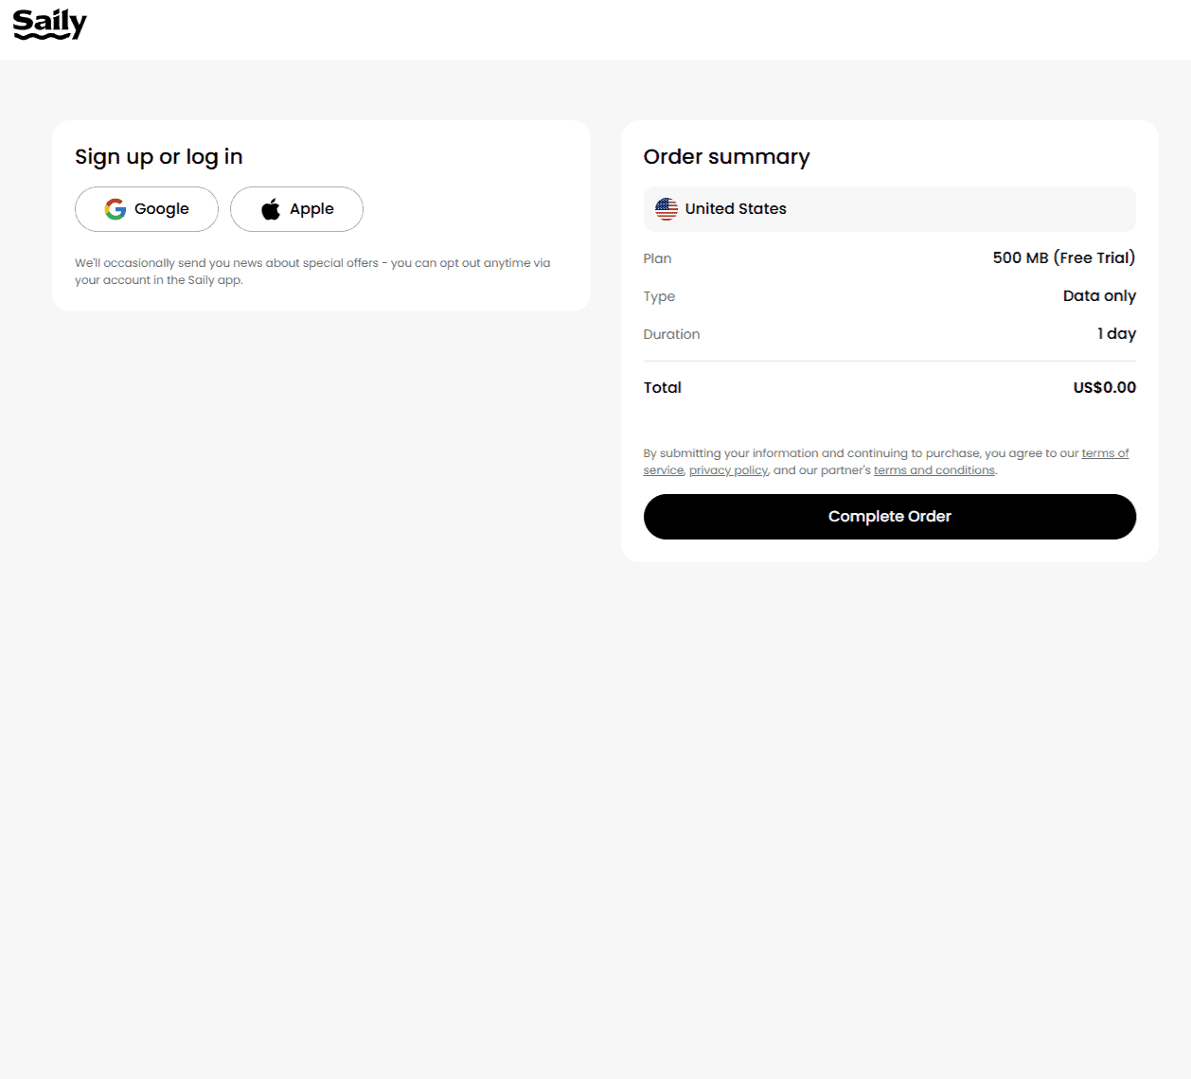Open the privacy policy link
The image size is (1191, 1079).
pyautogui.click(x=728, y=470)
